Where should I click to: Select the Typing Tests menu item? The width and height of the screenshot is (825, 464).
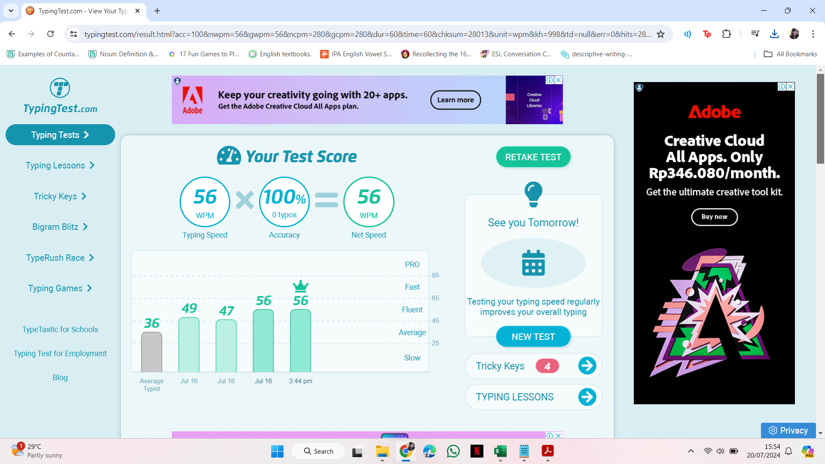(x=60, y=135)
